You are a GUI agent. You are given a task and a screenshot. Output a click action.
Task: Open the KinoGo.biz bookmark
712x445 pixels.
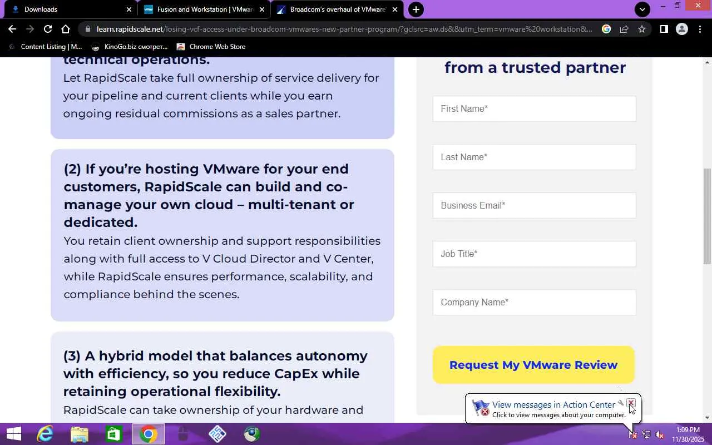130,47
